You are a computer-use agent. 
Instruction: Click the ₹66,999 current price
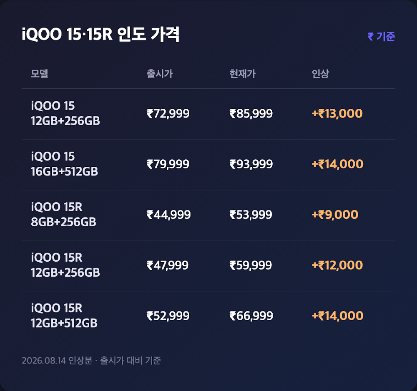point(251,316)
